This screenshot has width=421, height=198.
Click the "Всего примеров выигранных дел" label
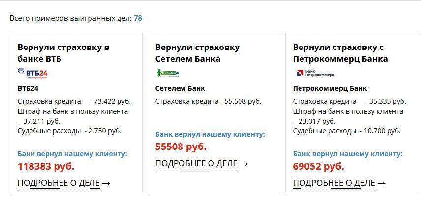click(x=70, y=18)
